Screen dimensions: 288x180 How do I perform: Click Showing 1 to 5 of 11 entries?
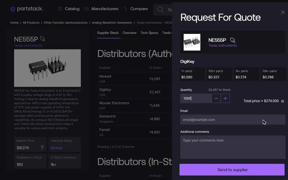[116, 147]
